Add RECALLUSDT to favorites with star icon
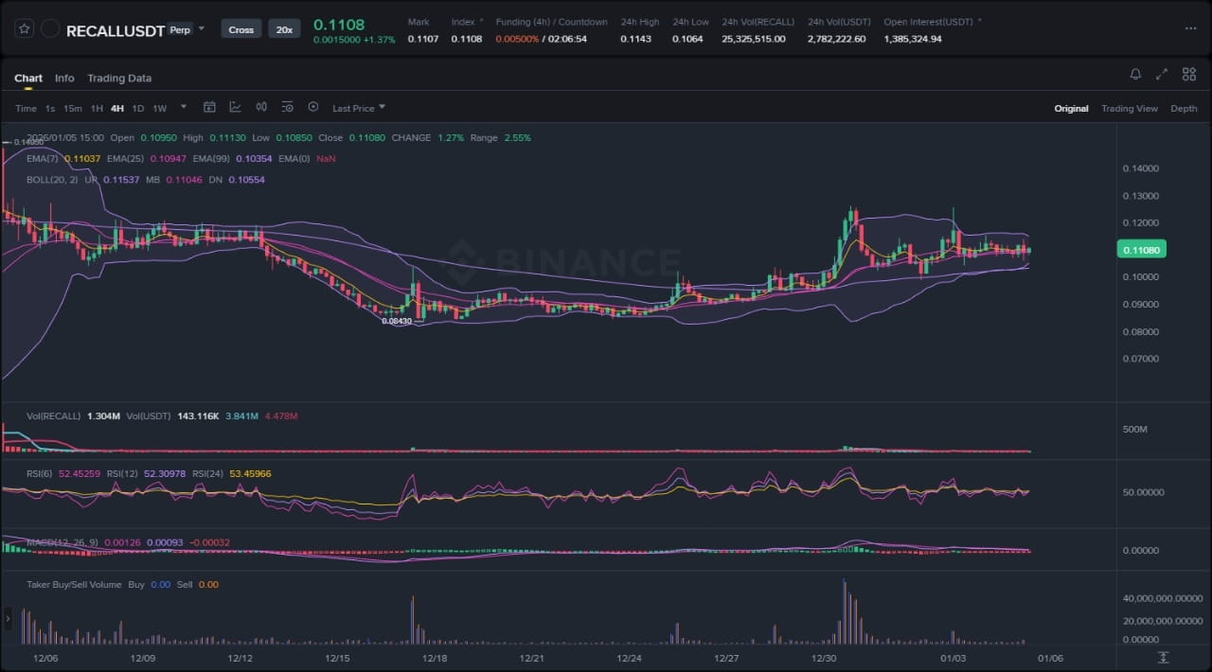 25,29
